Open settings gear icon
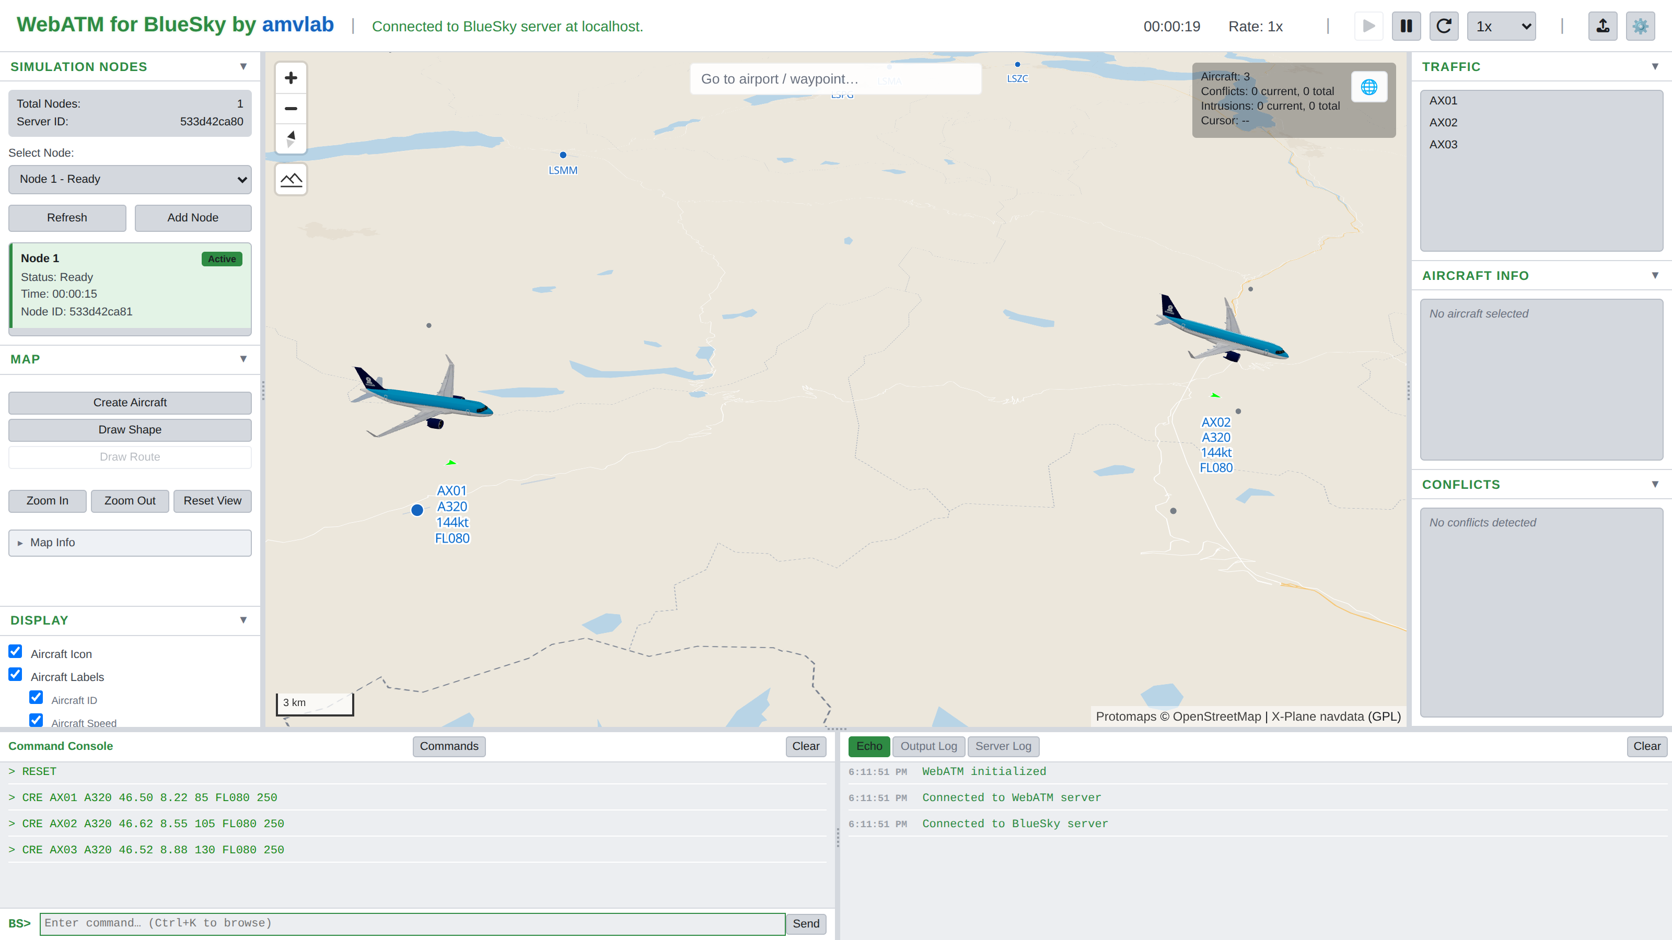Viewport: 1672px width, 940px height. click(1640, 26)
